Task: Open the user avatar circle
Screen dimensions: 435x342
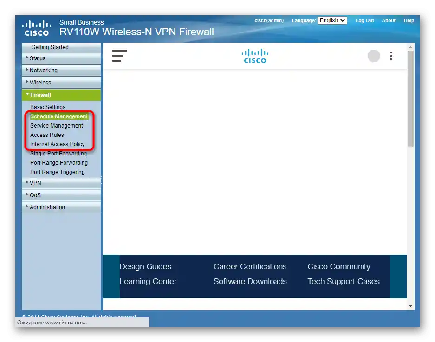Action: point(374,56)
